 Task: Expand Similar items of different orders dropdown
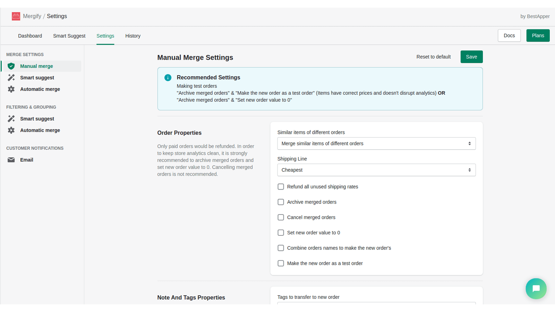click(x=376, y=144)
